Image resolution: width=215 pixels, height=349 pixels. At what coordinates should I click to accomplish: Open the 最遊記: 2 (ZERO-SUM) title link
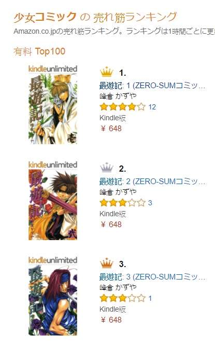click(152, 182)
